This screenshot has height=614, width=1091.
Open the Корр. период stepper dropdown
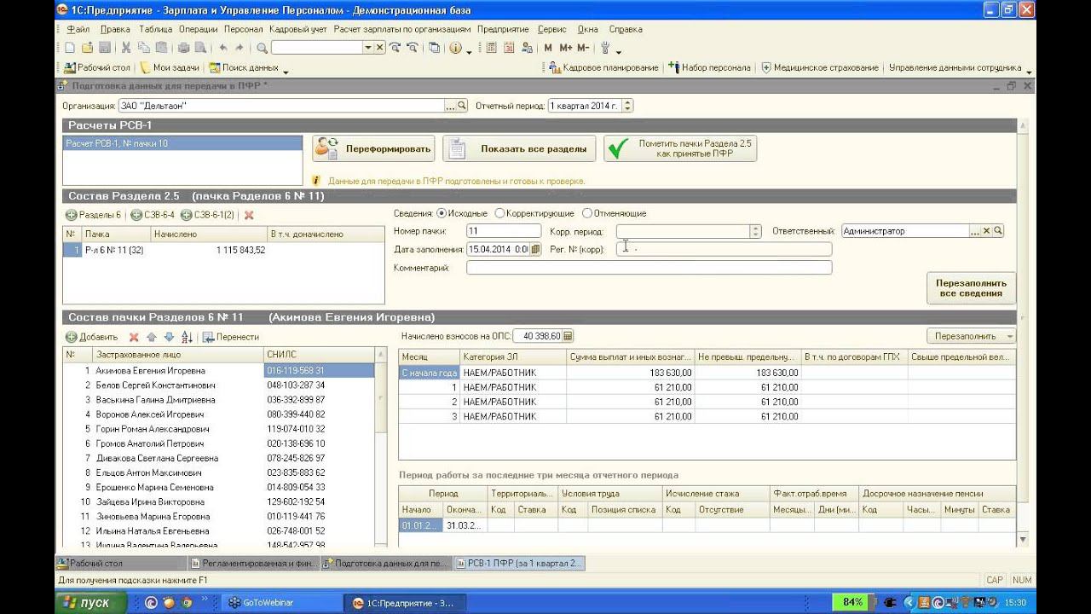coord(755,231)
